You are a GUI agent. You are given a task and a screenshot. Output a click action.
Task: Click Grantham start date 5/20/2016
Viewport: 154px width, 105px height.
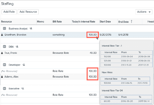106,35
